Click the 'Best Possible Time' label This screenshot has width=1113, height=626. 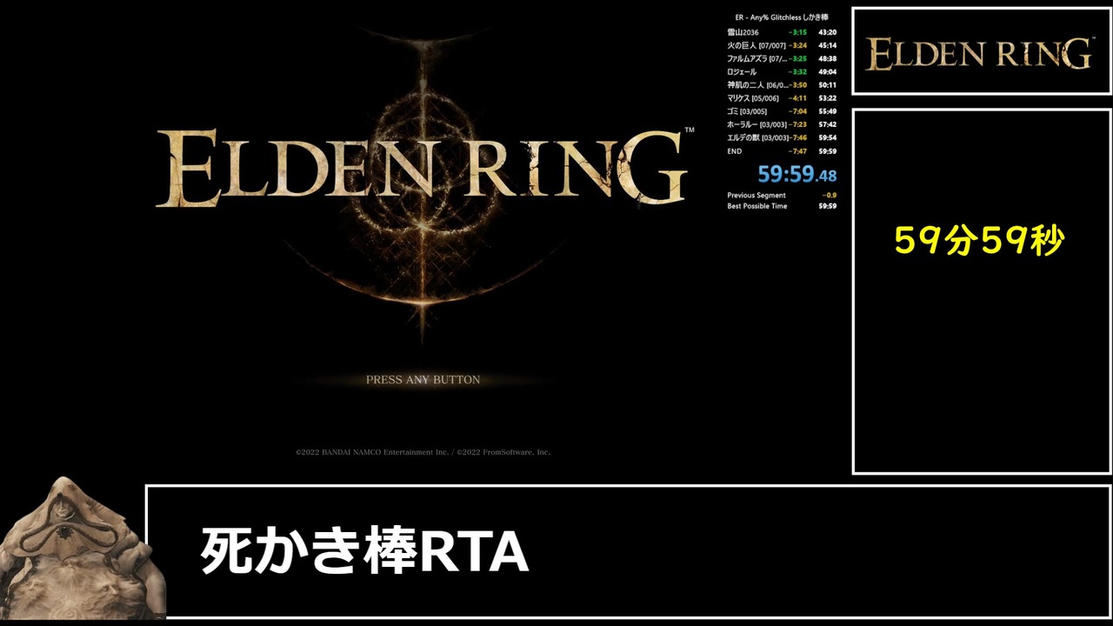[x=757, y=206]
